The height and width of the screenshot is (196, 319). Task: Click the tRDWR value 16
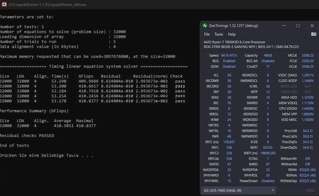pos(268,97)
